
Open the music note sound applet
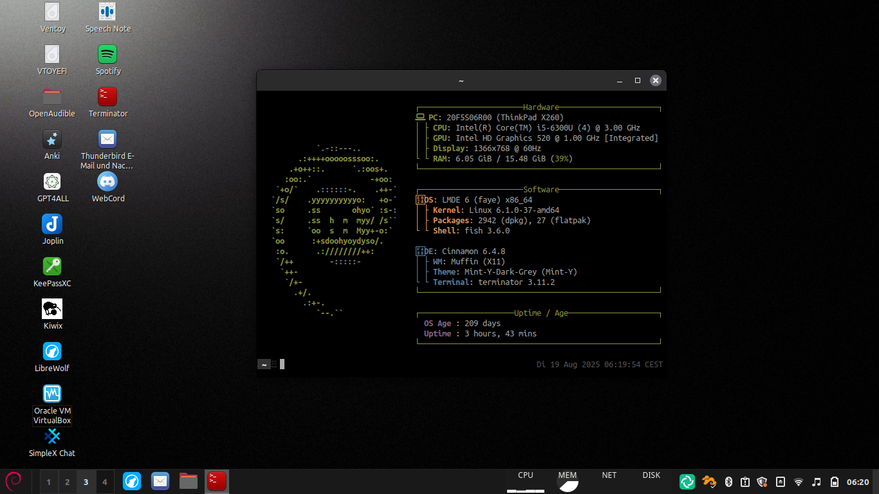817,482
